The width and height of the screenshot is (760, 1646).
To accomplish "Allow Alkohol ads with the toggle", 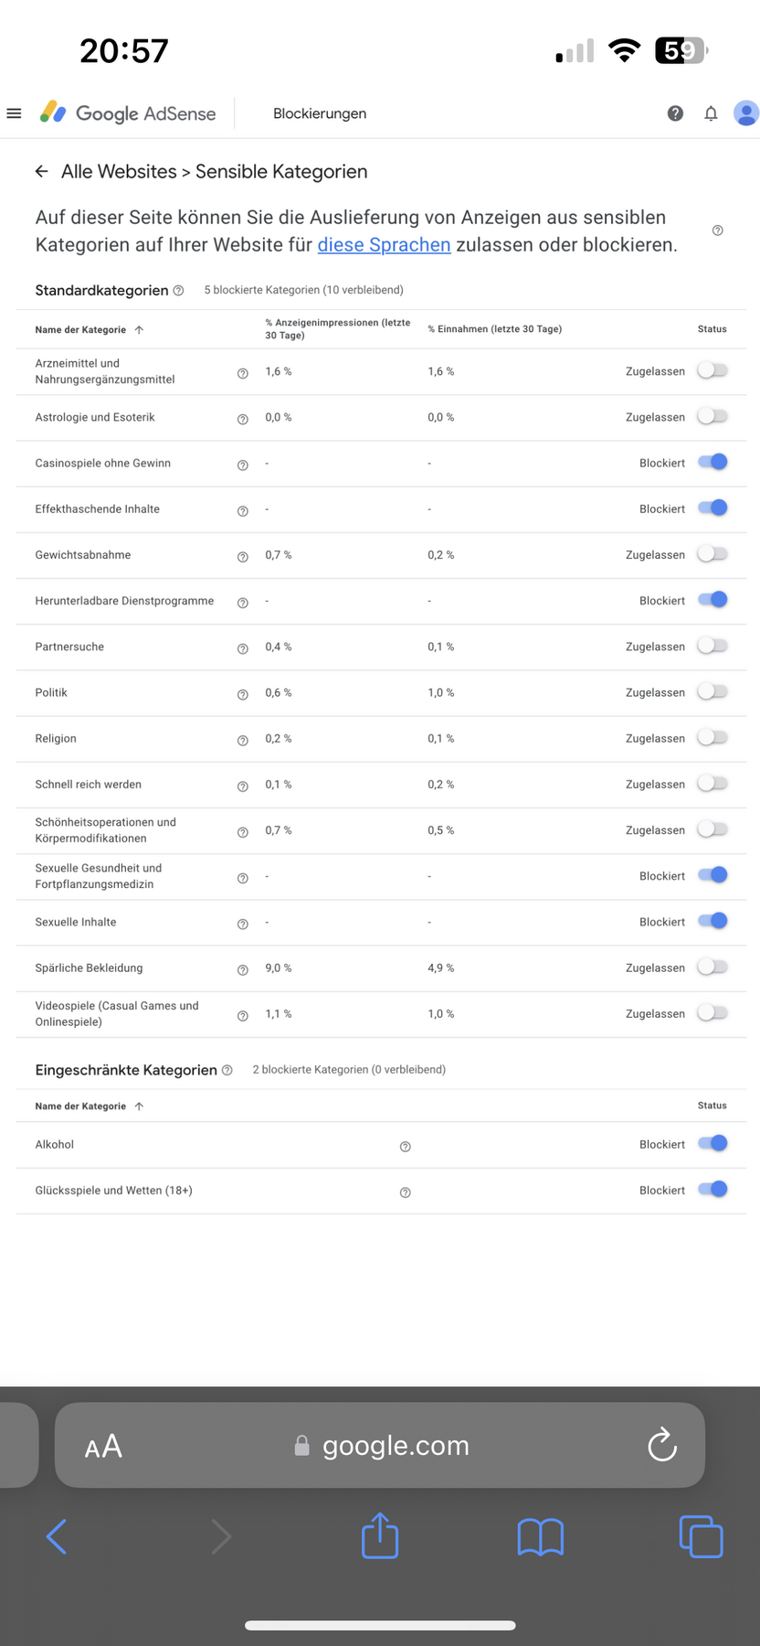I will click(x=712, y=1144).
